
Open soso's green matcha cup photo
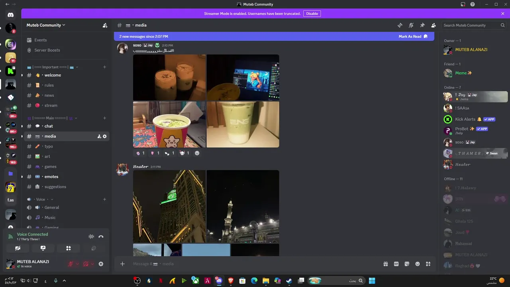[x=243, y=124]
